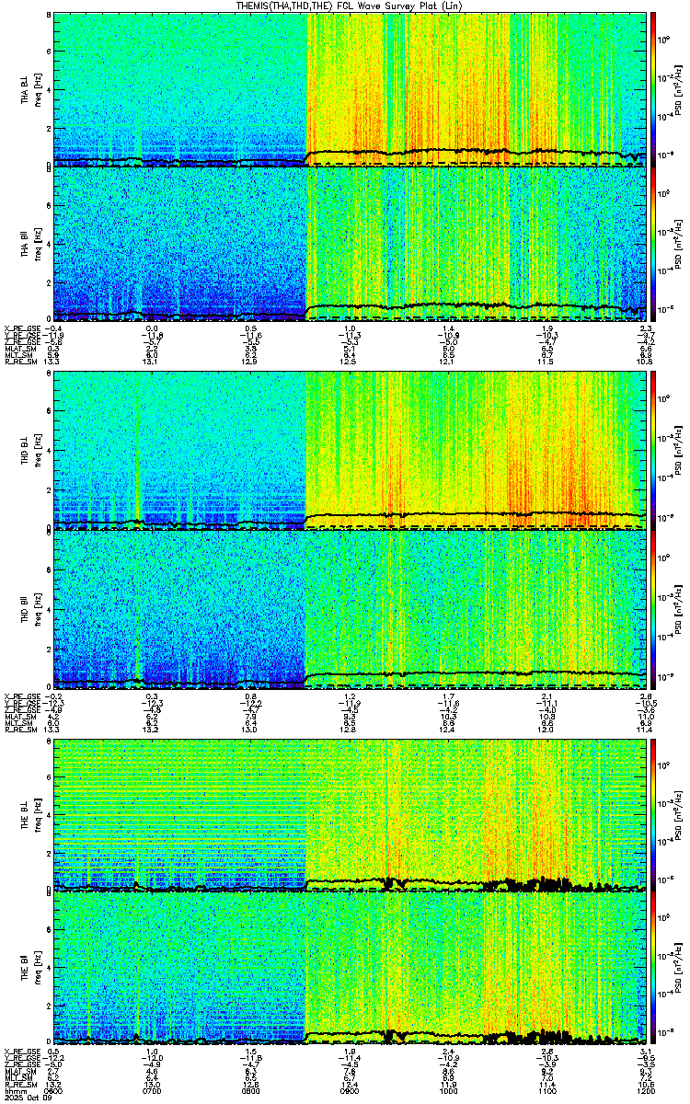Click the color bar beside THE perpendicular panel
This screenshot has height=1104, width=690.
653,814
